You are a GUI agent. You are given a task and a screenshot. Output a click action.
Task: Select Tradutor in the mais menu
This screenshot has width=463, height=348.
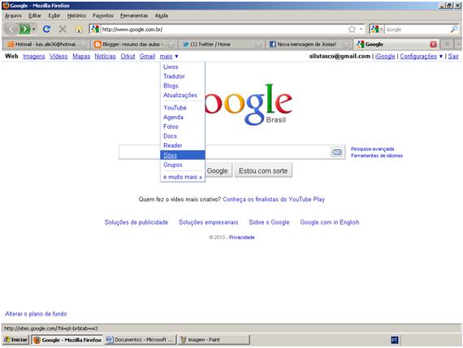(174, 76)
